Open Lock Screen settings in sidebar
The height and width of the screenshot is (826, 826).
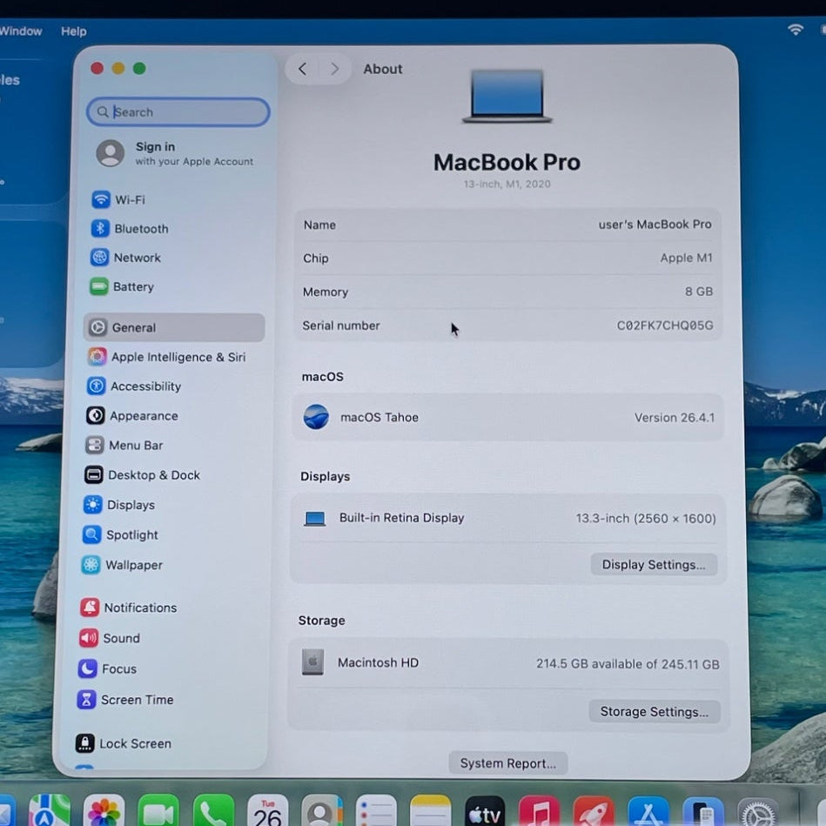click(x=124, y=743)
